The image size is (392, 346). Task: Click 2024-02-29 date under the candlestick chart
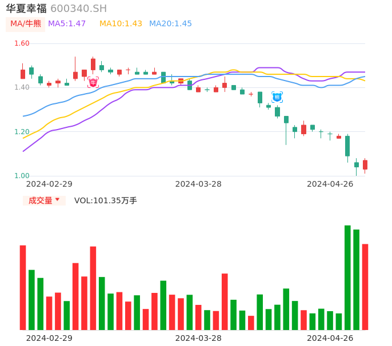coord(49,184)
